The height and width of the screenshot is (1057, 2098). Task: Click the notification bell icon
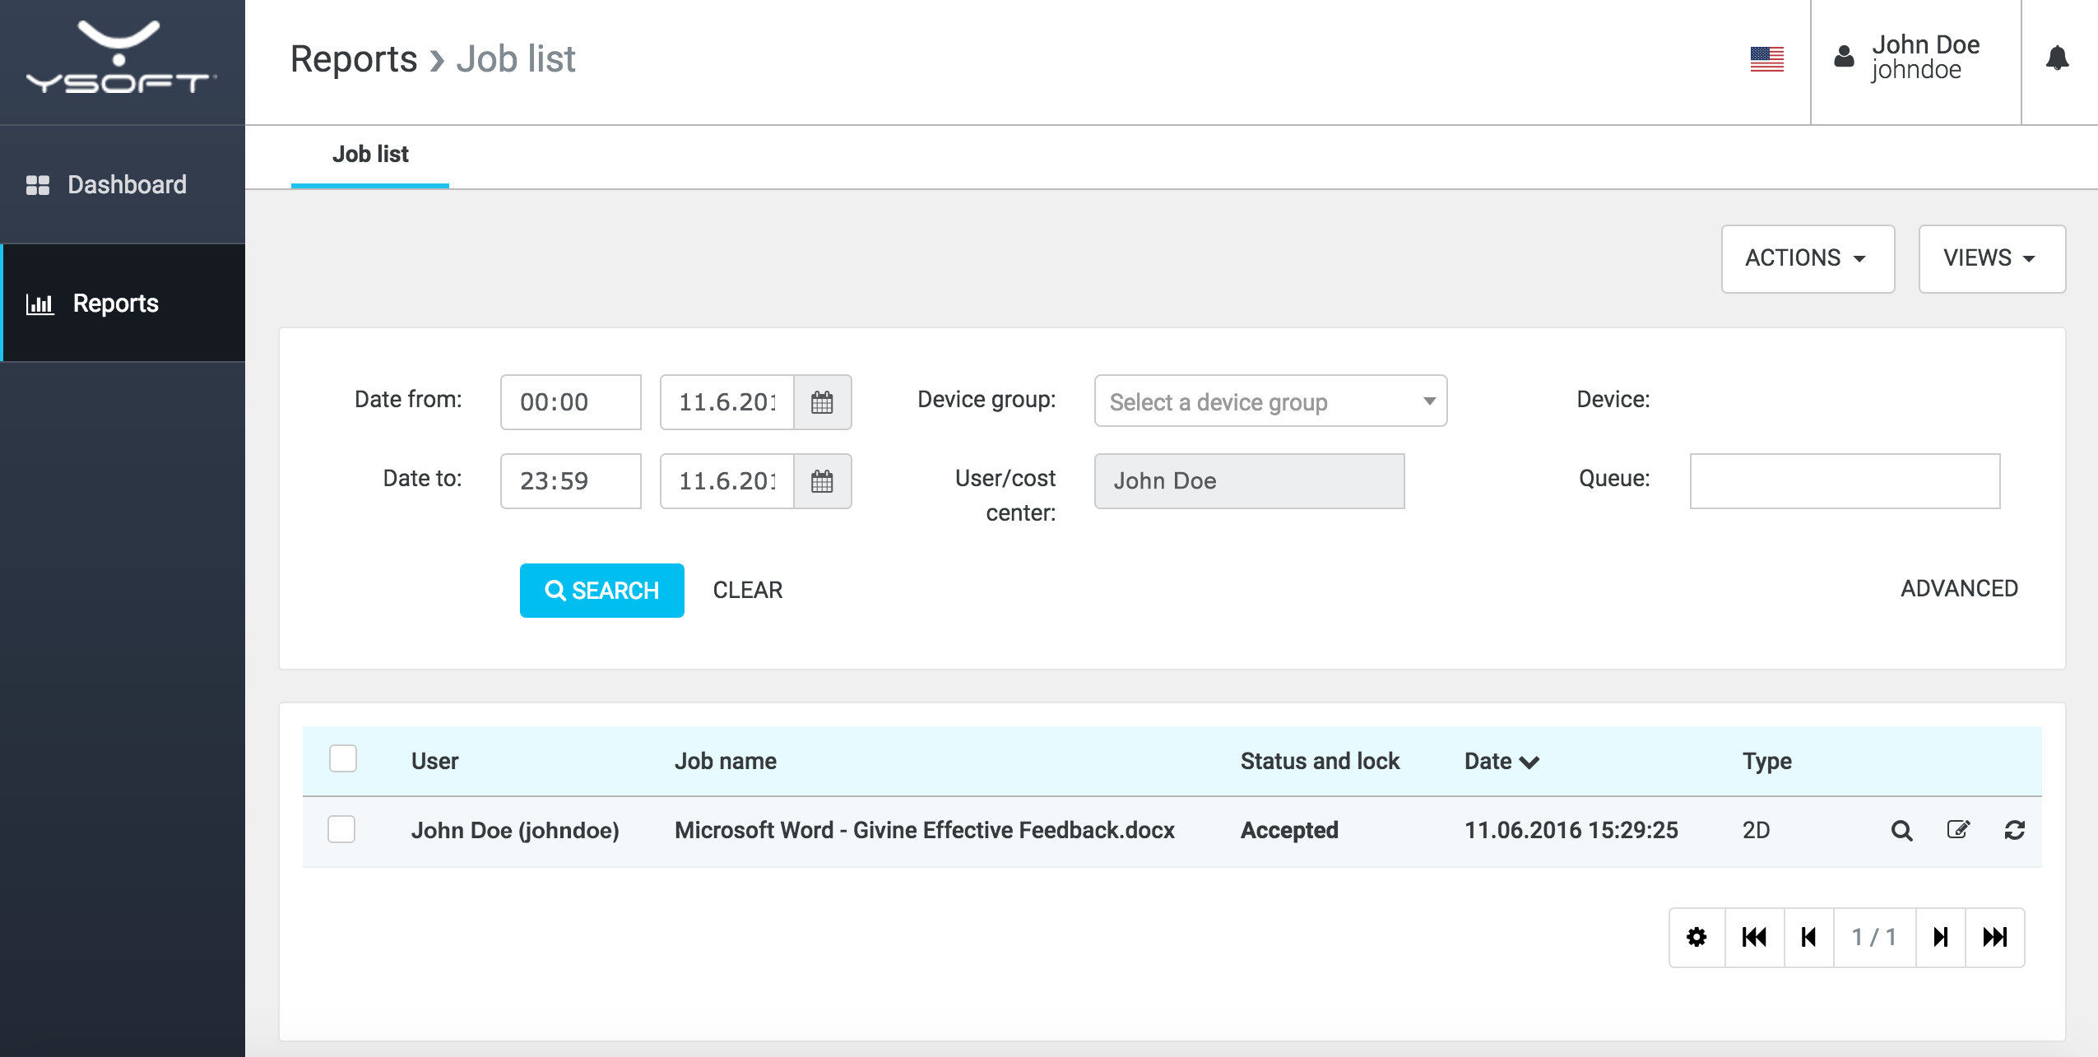coord(2057,58)
